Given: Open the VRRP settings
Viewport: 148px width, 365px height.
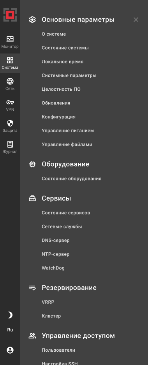Looking at the screenshot, I should (48, 302).
